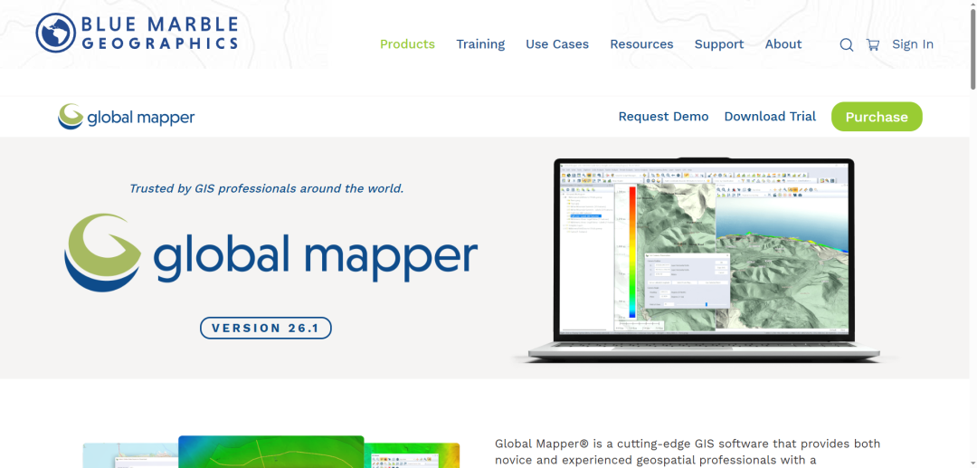Click the green terrain map thumbnail

coord(271,452)
